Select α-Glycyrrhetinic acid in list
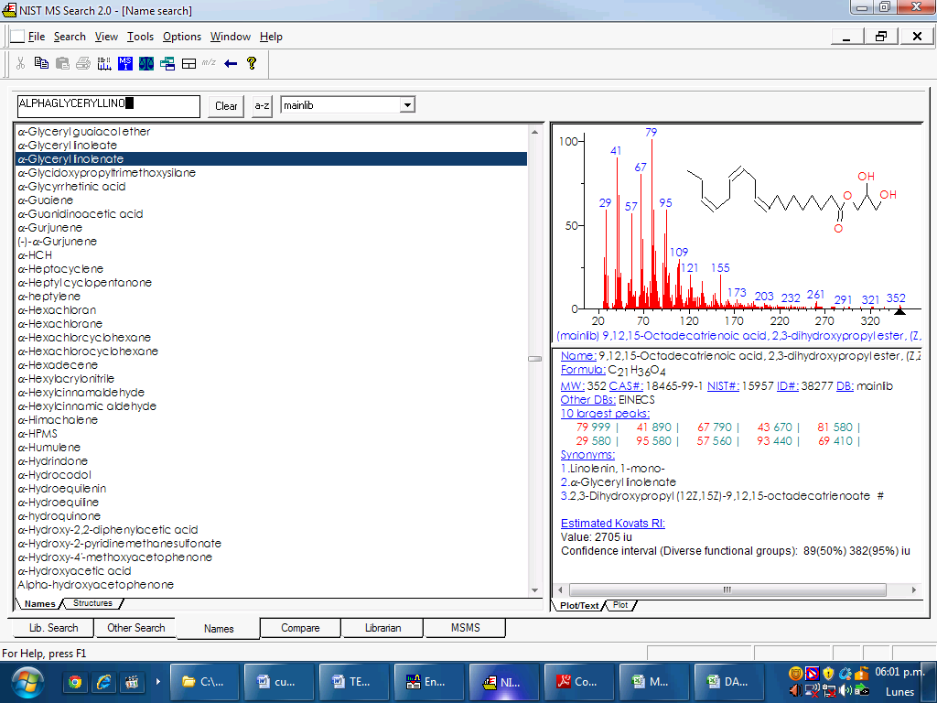Image resolution: width=937 pixels, height=703 pixels. pos(271,187)
